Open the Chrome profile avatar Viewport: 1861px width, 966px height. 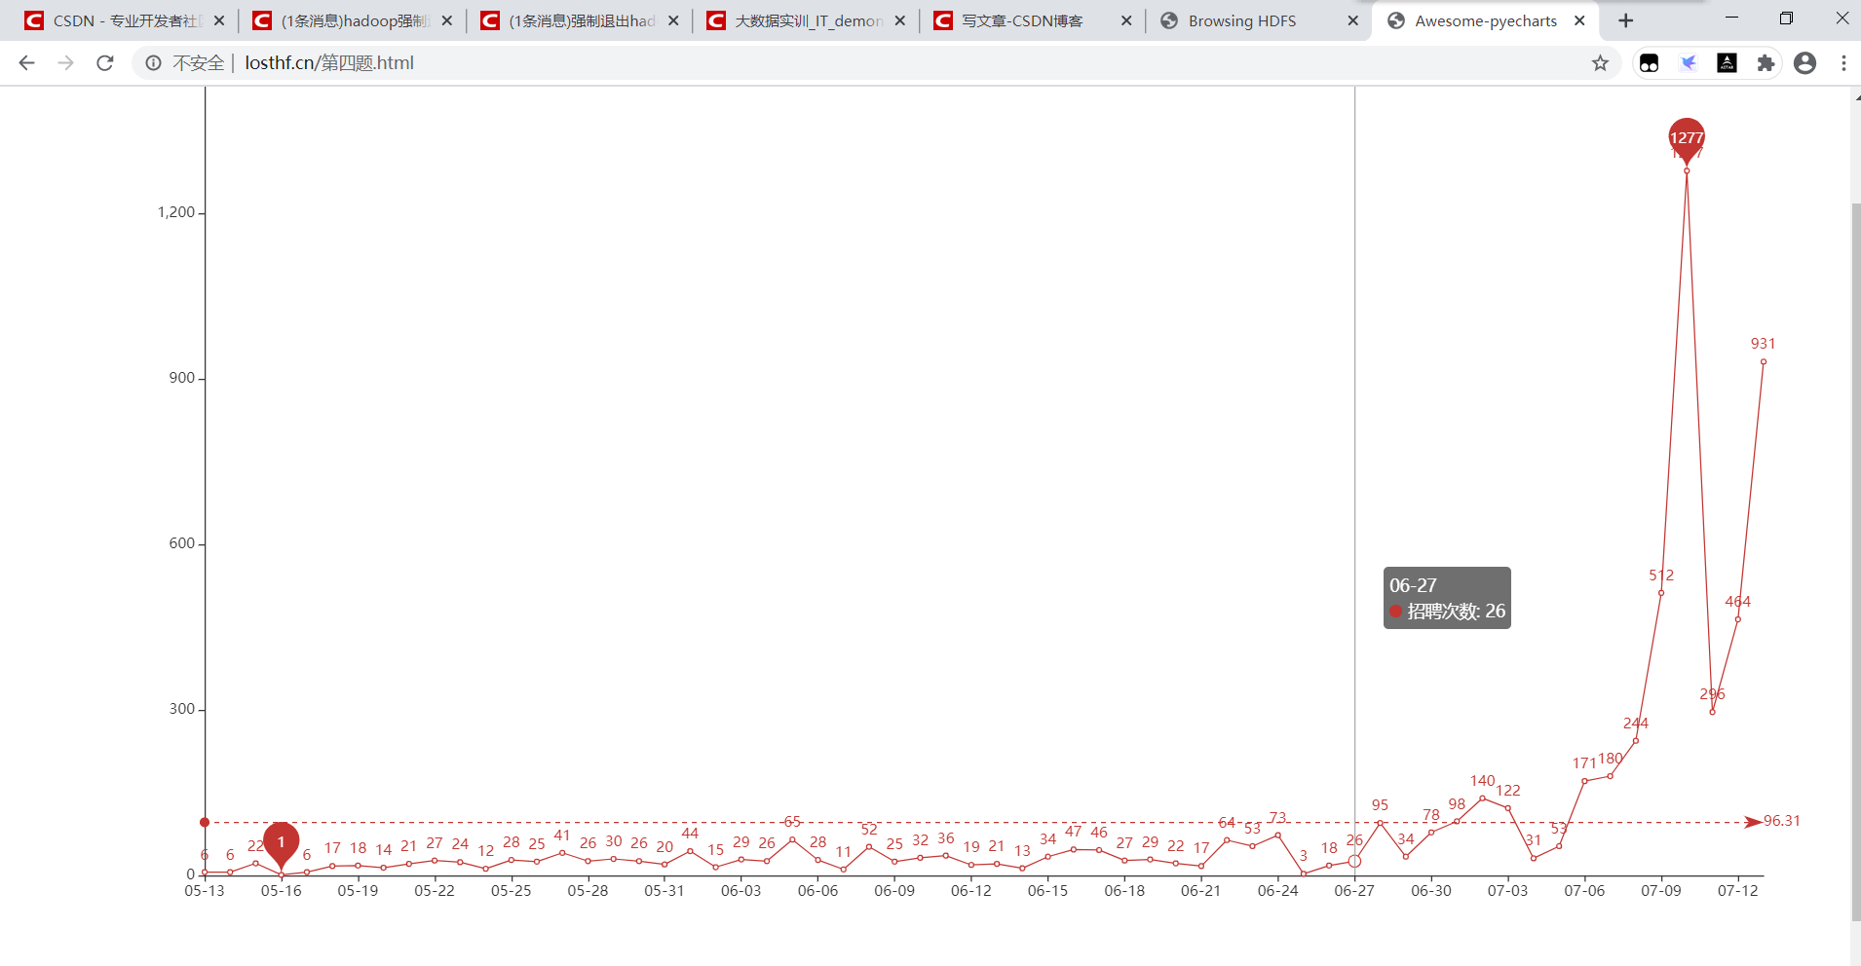pos(1804,62)
